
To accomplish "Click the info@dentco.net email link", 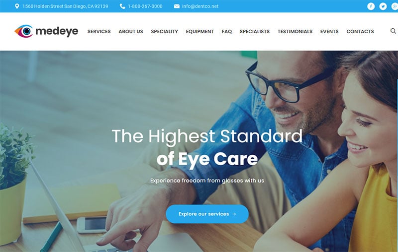I will pyautogui.click(x=200, y=6).
